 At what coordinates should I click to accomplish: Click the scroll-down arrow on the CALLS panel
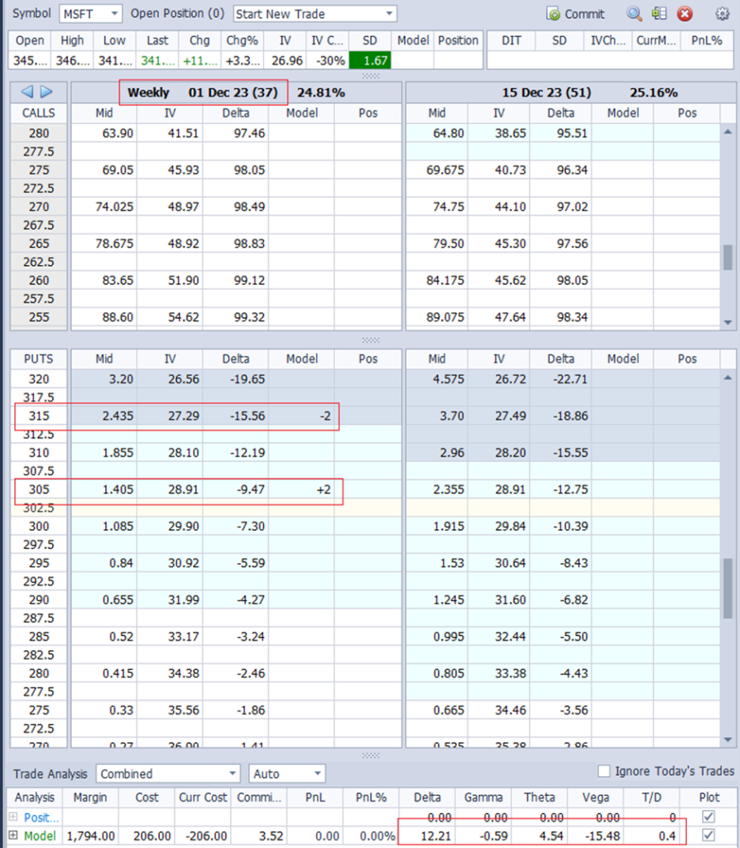click(728, 320)
